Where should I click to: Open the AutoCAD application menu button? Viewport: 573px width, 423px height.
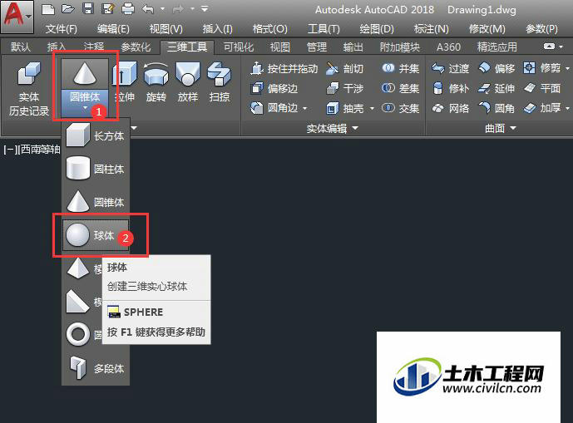click(17, 17)
